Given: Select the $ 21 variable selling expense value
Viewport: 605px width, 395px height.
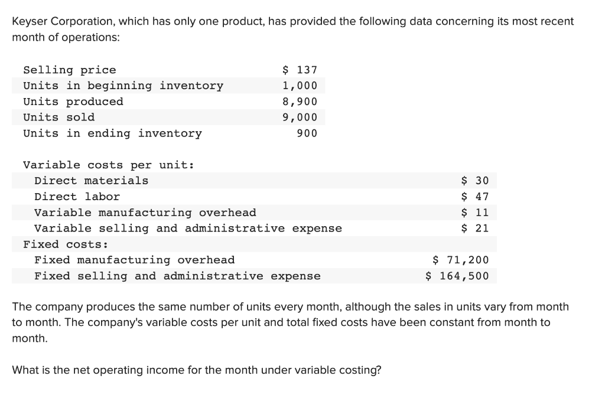Looking at the screenshot, I should (475, 228).
